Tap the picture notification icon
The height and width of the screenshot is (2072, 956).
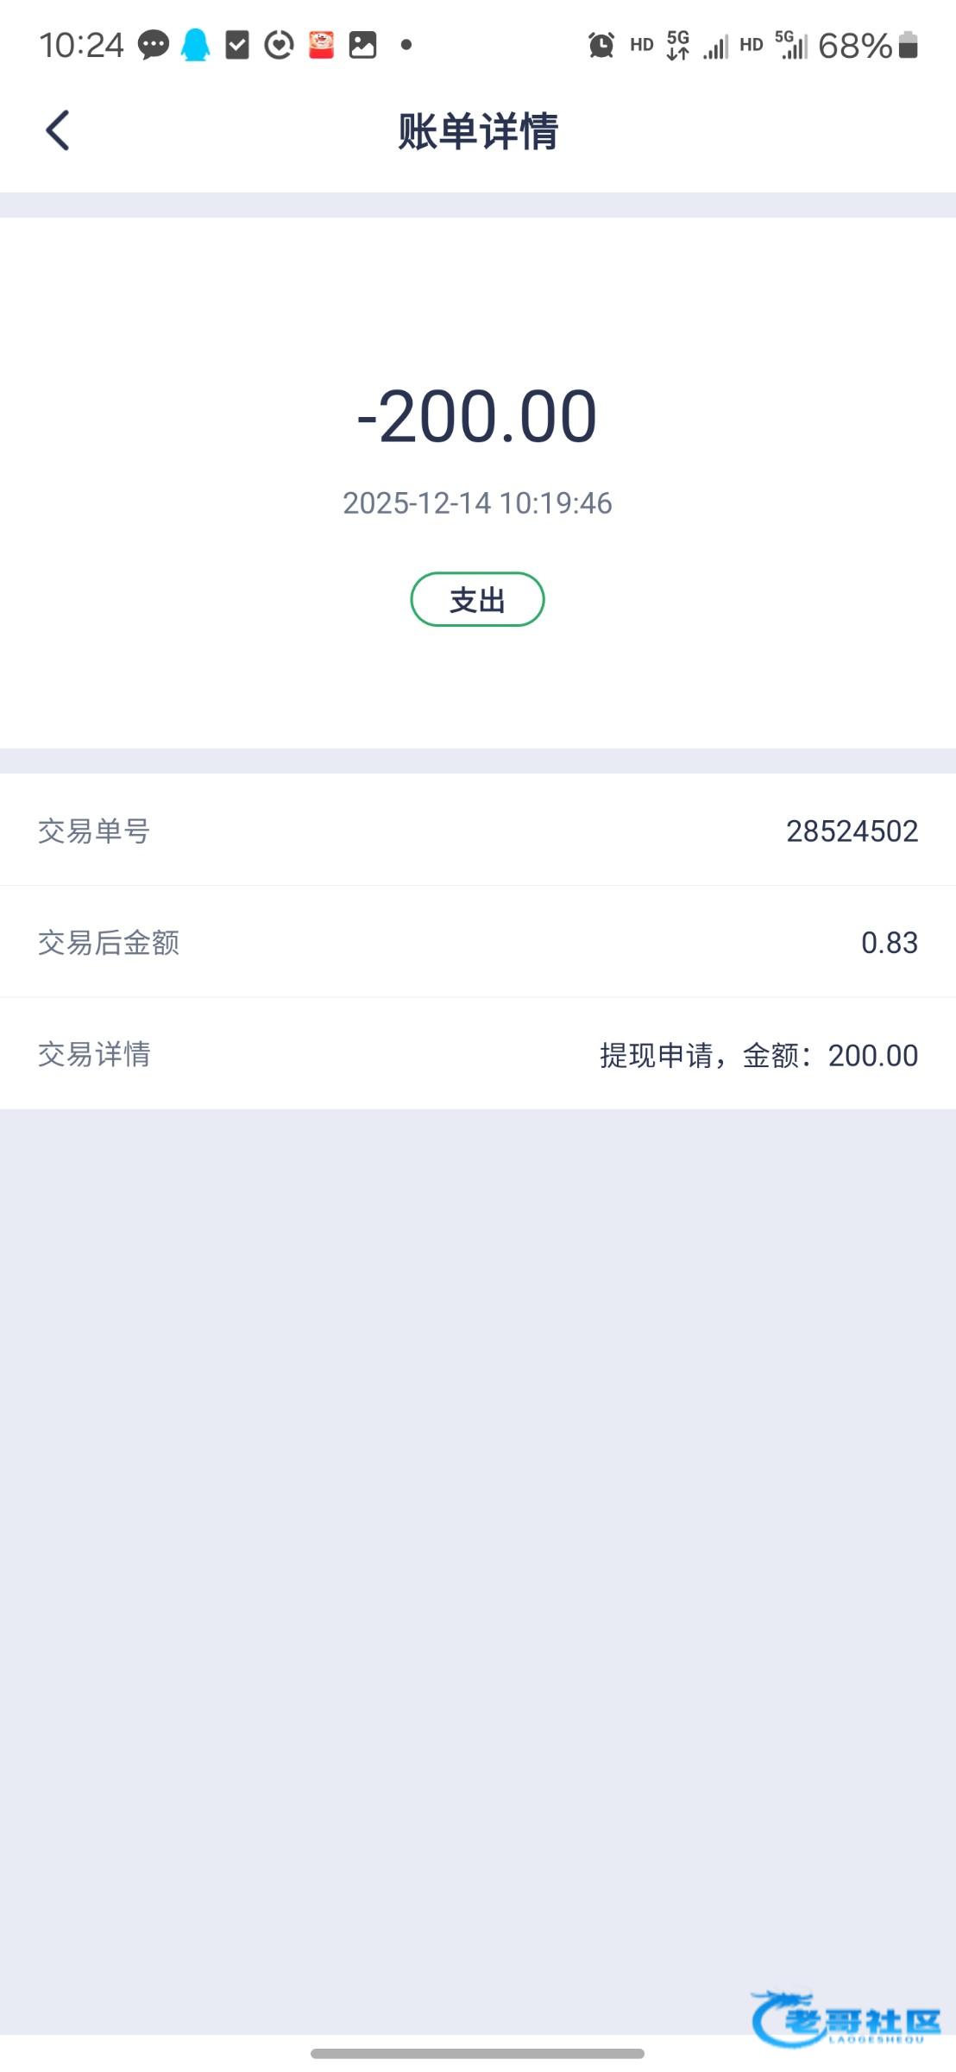tap(362, 45)
